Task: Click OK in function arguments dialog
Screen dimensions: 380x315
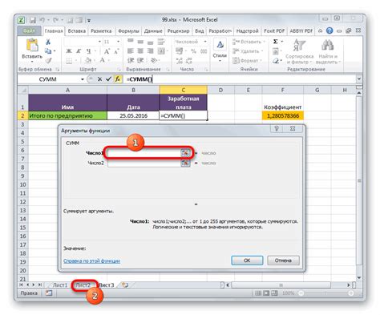Action: click(247, 260)
